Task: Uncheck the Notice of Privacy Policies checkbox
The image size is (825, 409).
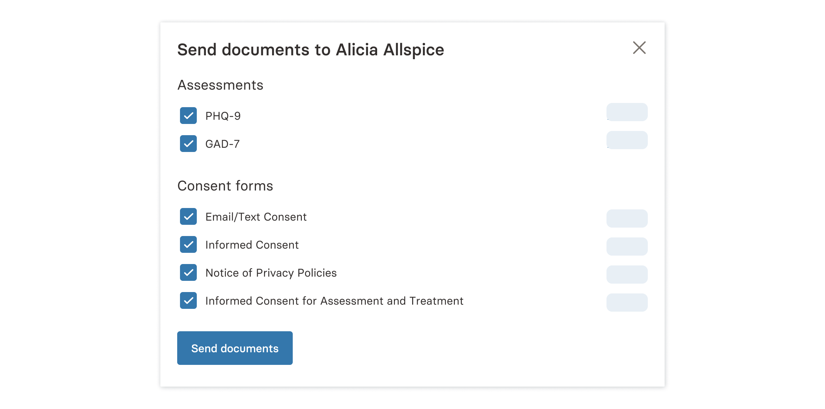Action: click(x=188, y=272)
